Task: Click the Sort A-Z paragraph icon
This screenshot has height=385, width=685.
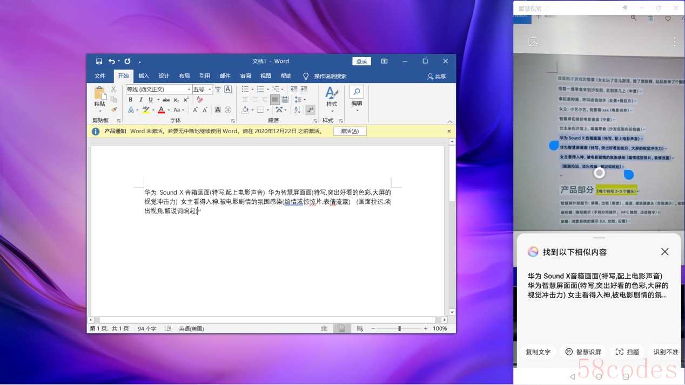Action: tap(297, 109)
